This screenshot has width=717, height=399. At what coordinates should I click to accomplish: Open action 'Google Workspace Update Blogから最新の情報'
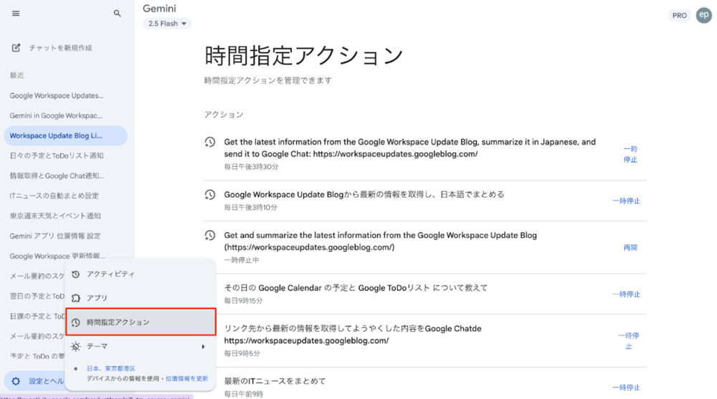click(364, 194)
